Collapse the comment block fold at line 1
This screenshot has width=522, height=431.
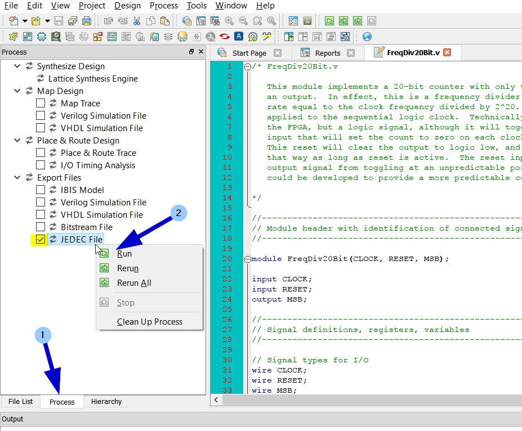pyautogui.click(x=247, y=67)
